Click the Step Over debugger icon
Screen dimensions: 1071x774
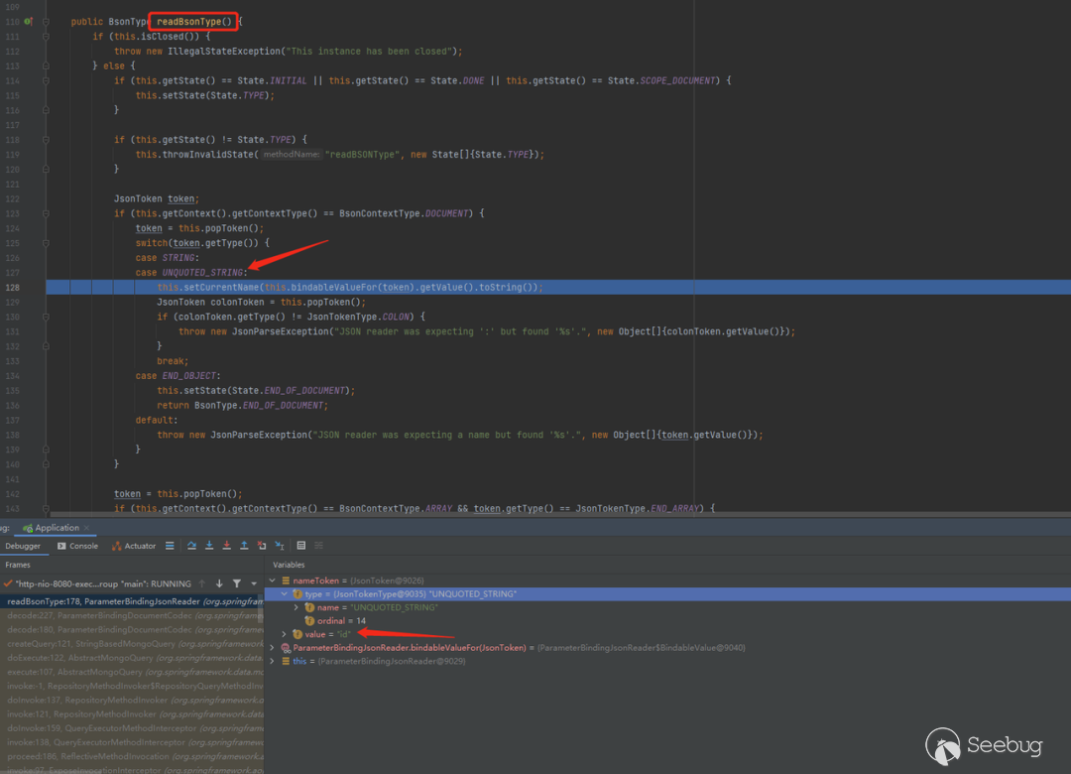coord(191,546)
